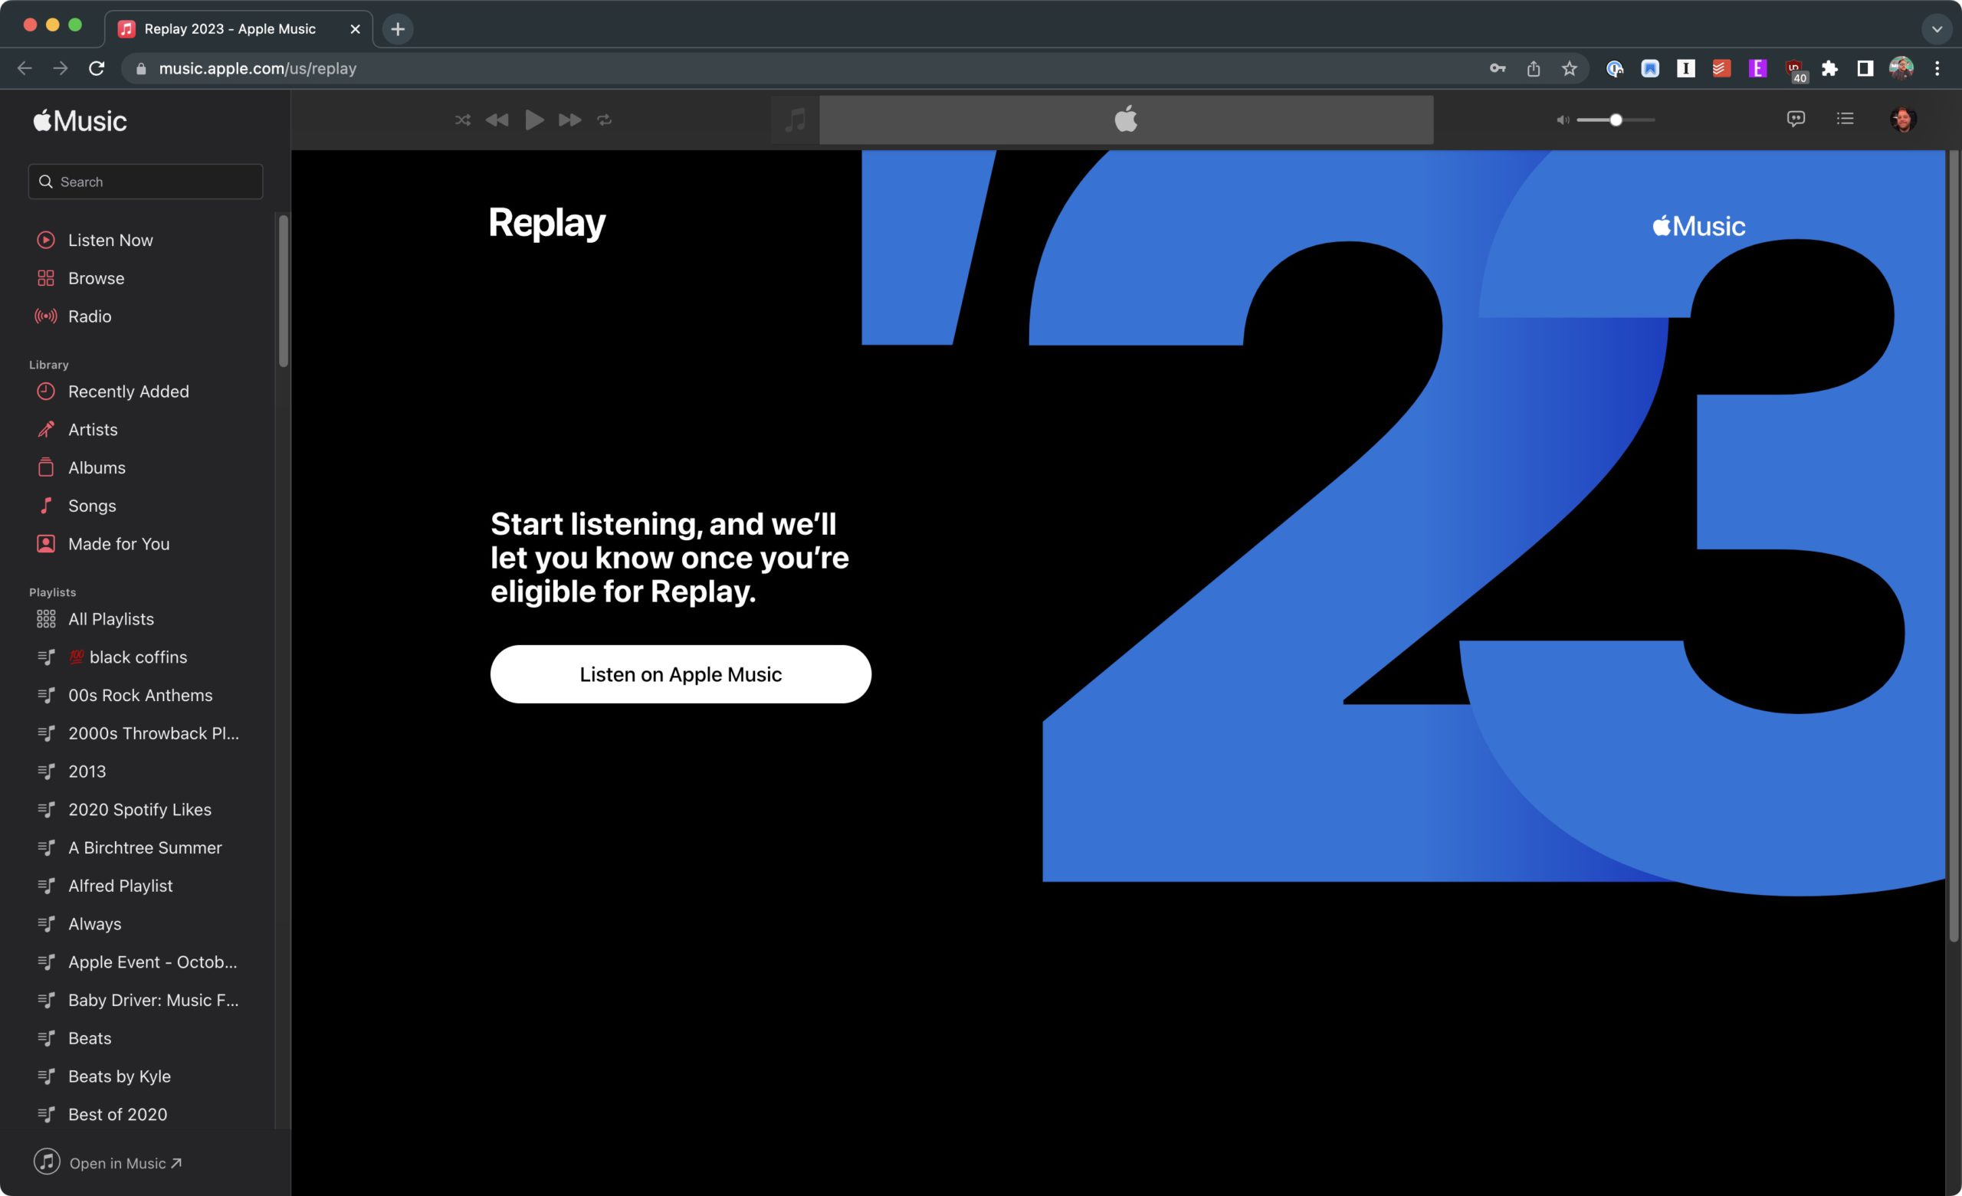Open a new browser tab

click(397, 29)
